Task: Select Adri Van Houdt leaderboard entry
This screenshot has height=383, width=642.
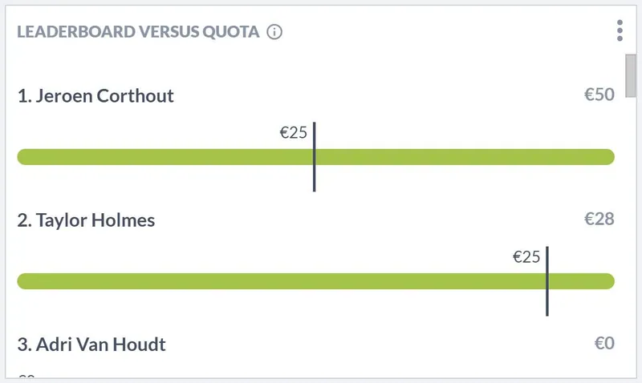Action: [91, 345]
